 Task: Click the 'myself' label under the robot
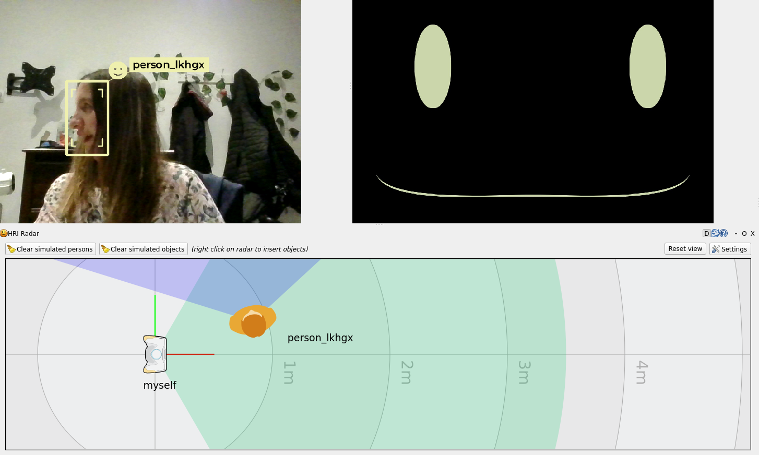pyautogui.click(x=160, y=385)
